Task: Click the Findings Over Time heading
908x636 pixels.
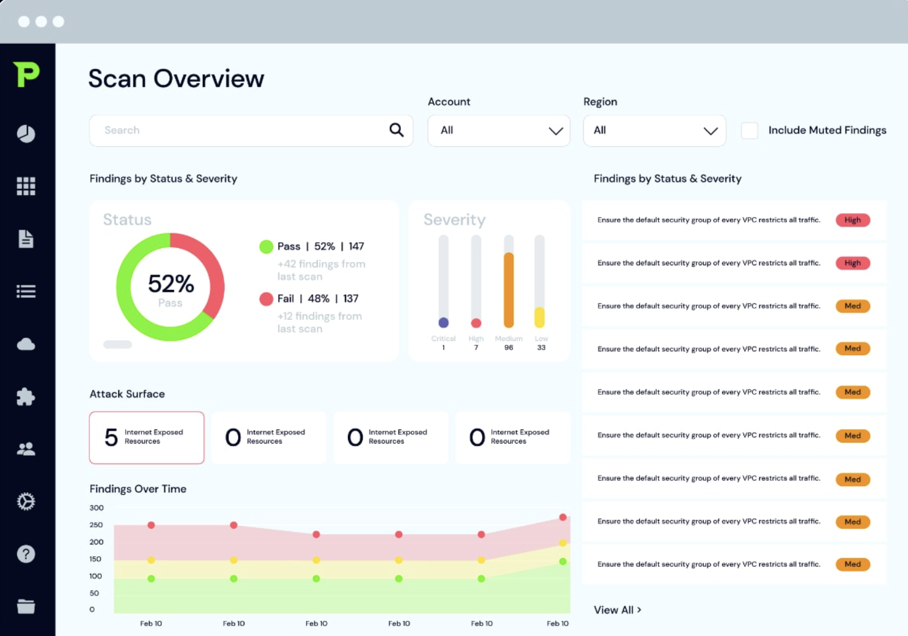Action: click(x=138, y=489)
